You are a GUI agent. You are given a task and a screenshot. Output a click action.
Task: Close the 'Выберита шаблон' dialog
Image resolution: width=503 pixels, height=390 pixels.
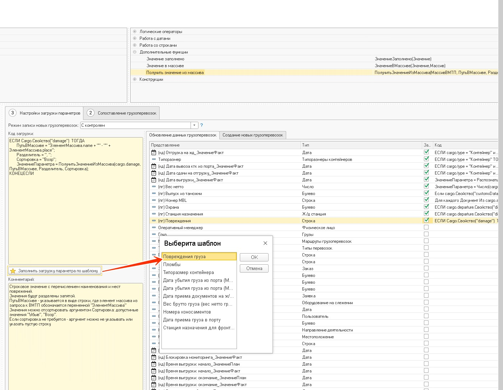point(265,243)
